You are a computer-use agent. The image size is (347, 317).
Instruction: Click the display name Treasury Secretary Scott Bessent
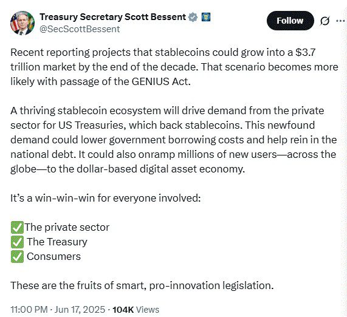pyautogui.click(x=112, y=17)
